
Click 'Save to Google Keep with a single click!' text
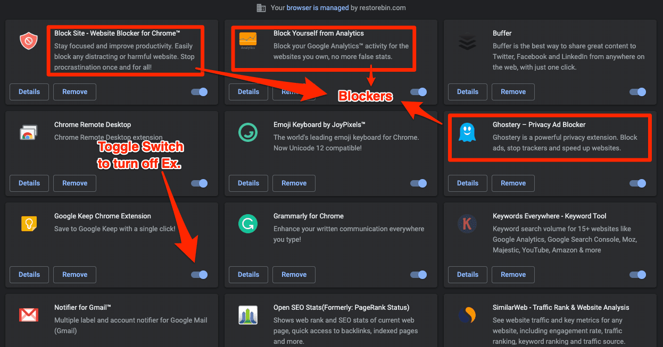115,229
